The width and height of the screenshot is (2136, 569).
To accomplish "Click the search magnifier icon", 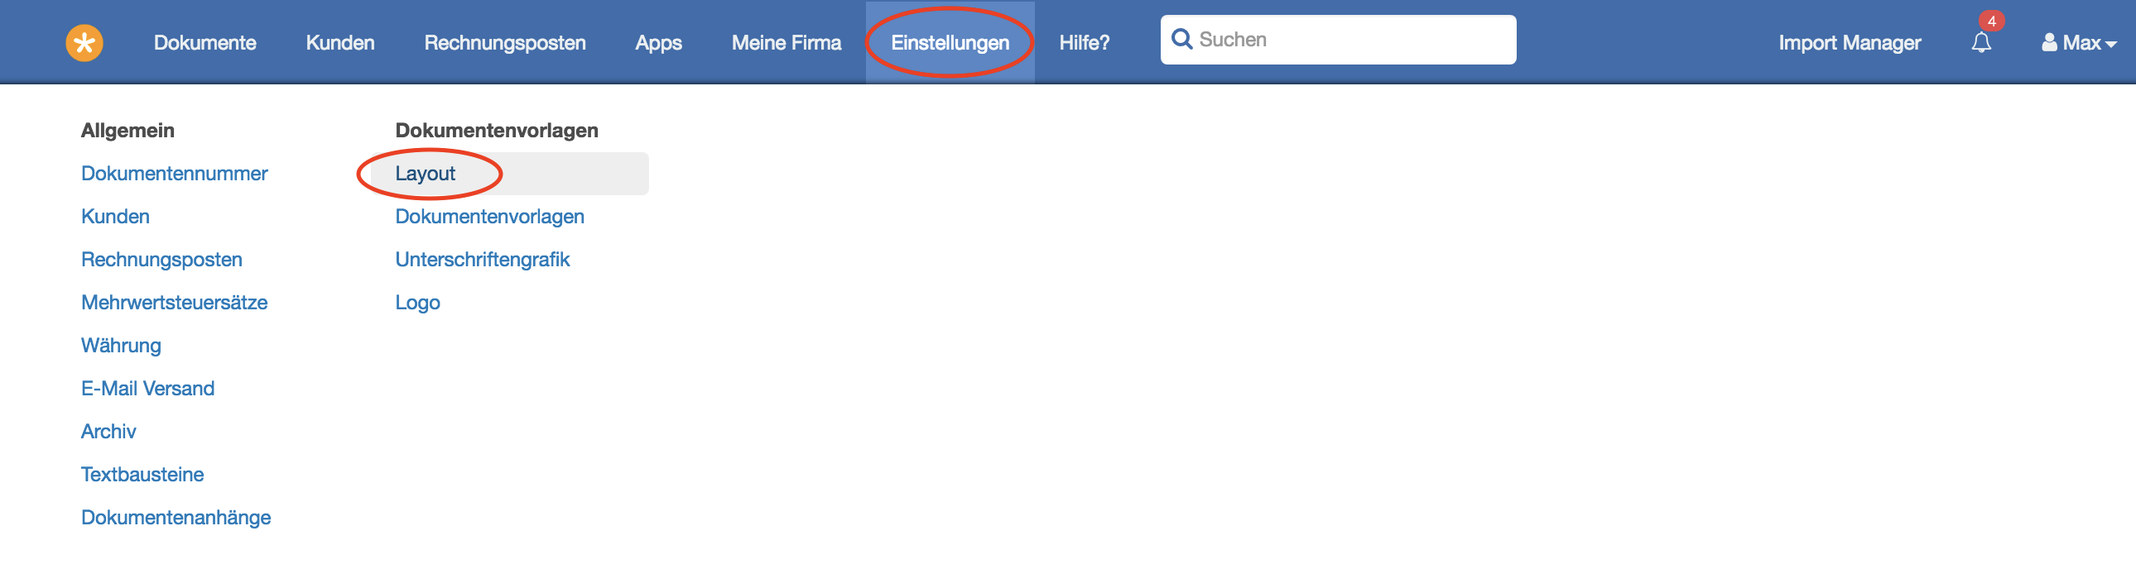I will point(1181,39).
